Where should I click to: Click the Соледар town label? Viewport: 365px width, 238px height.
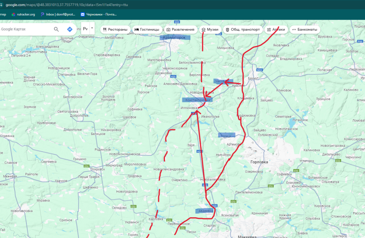coord(273,56)
